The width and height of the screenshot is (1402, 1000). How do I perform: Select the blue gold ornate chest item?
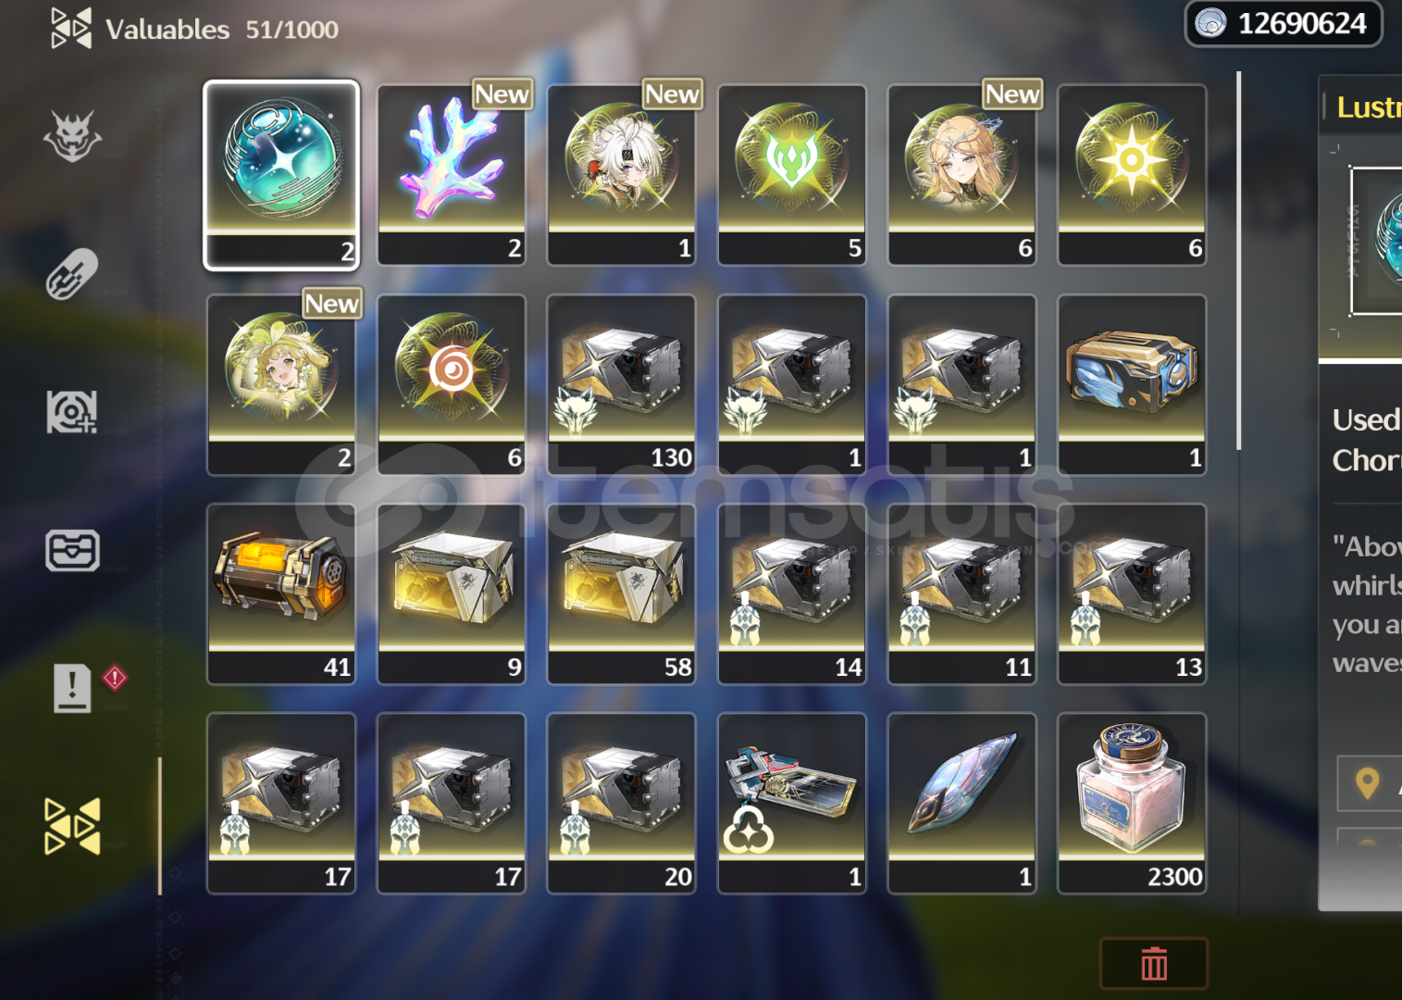point(1132,384)
